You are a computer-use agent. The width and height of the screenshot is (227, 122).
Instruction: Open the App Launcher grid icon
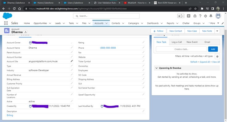pyautogui.click(x=6, y=23)
